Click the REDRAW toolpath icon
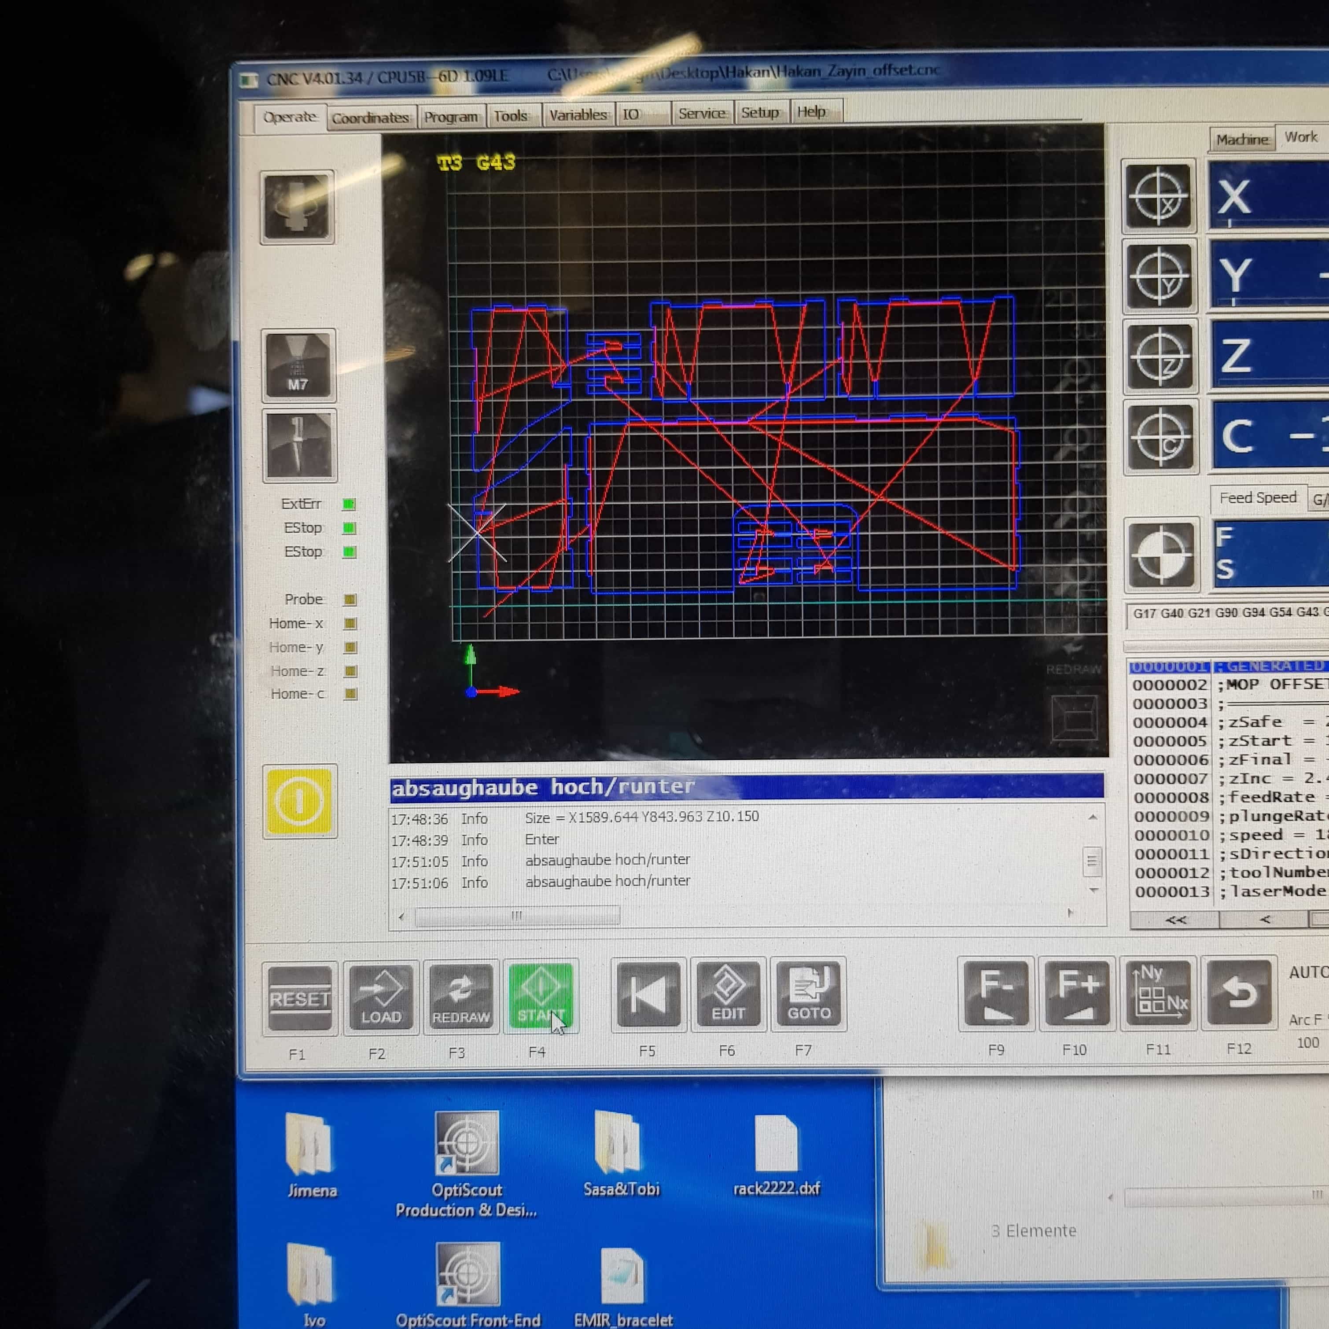 click(x=460, y=996)
